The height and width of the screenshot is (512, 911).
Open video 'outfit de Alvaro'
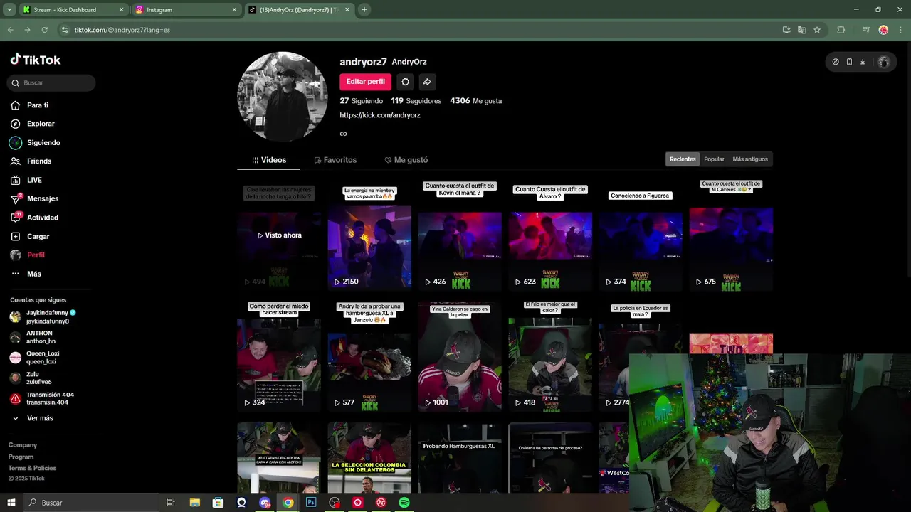point(550,235)
